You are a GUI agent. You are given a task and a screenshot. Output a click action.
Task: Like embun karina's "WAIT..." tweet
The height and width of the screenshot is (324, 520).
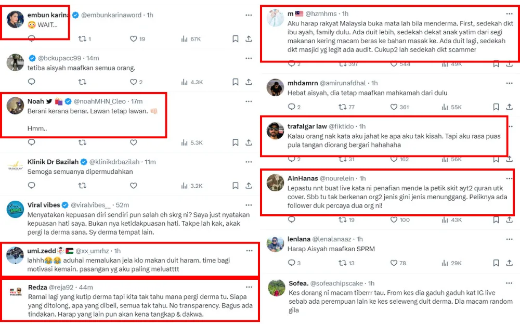(x=133, y=39)
